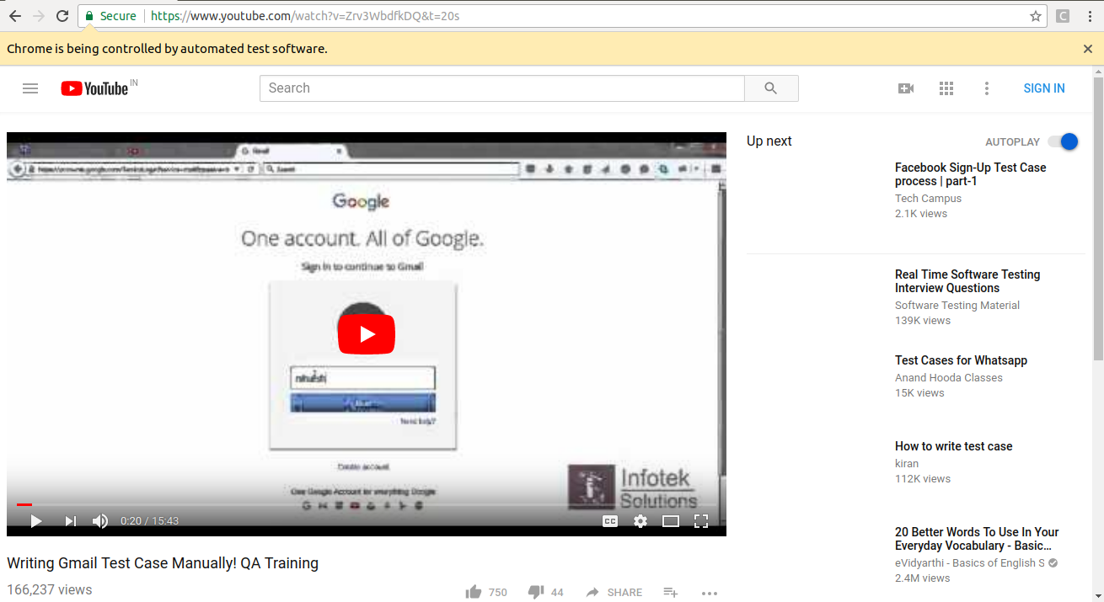Click the kiran channel name
Screen dimensions: 1104x602
click(907, 464)
